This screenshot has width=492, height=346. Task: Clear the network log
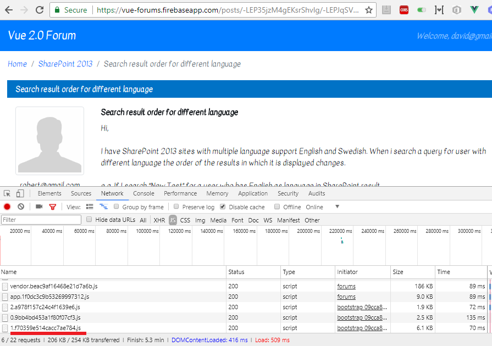coord(21,207)
